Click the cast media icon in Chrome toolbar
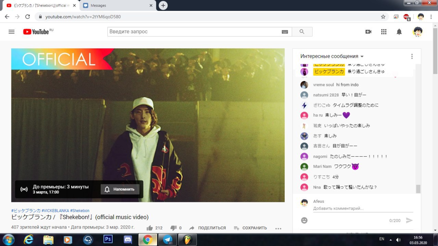 point(396,16)
